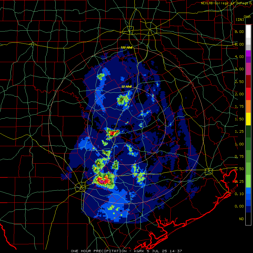The height and width of the screenshot is (253, 253).
Task: Click the 2.00 legend value
Action: (x=239, y=94)
